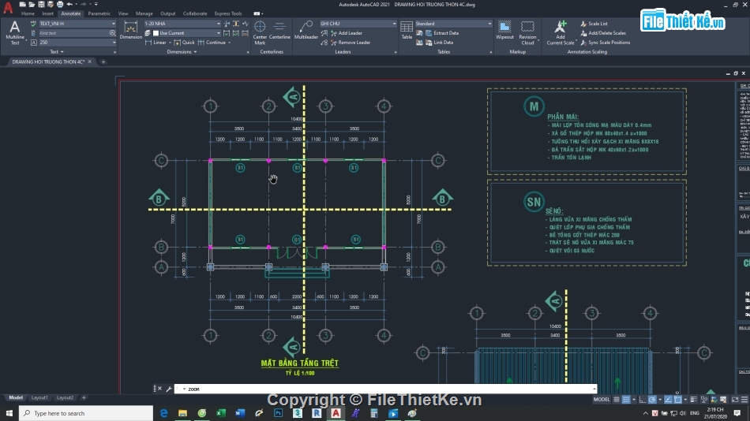Screen dimensions: 750x421
Task: Open the Linear dimension dropdown arrow
Action: 170,43
